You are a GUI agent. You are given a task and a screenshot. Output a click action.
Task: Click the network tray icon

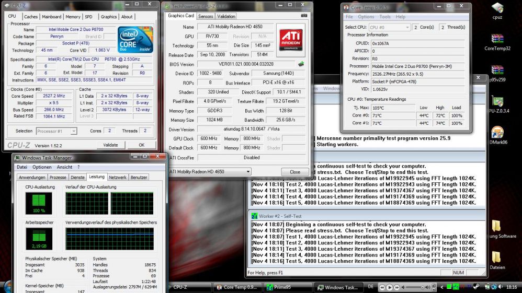coord(494,287)
